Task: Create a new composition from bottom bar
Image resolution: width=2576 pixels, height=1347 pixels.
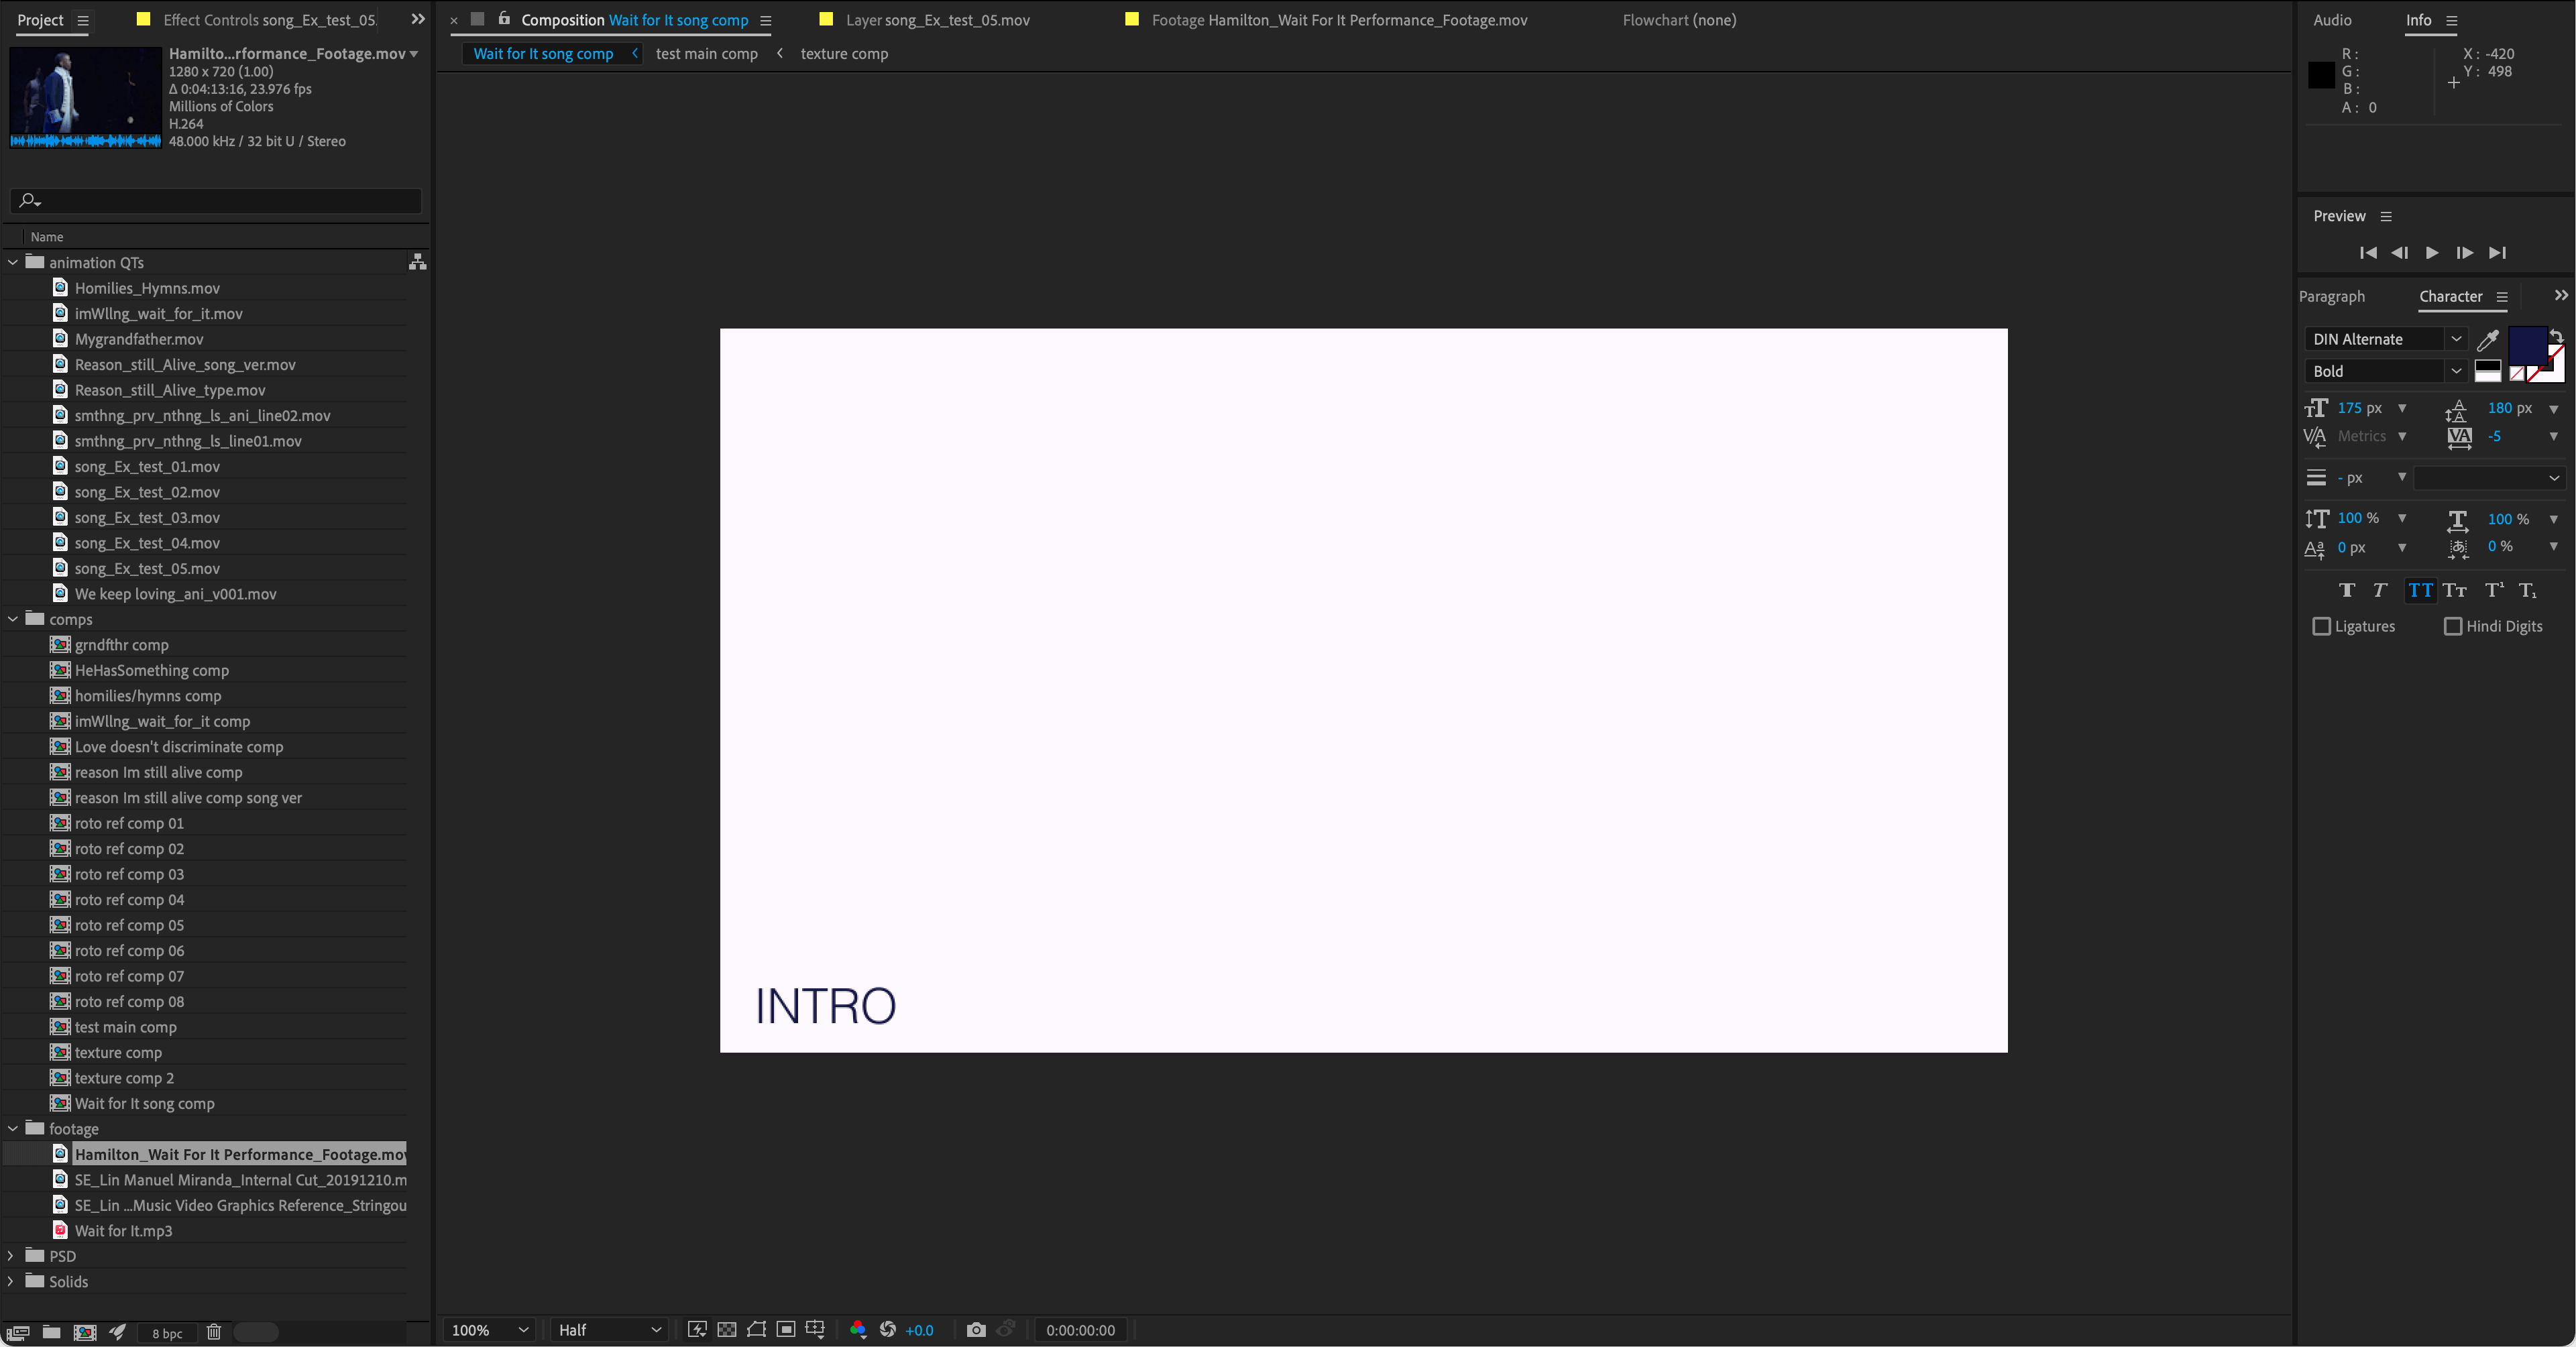Action: point(85,1332)
